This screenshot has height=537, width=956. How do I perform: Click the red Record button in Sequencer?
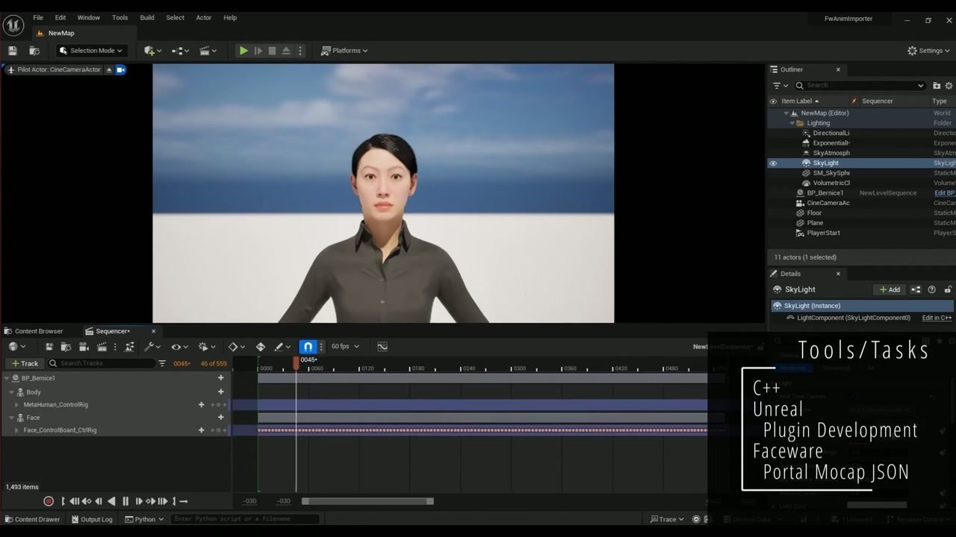[x=49, y=501]
